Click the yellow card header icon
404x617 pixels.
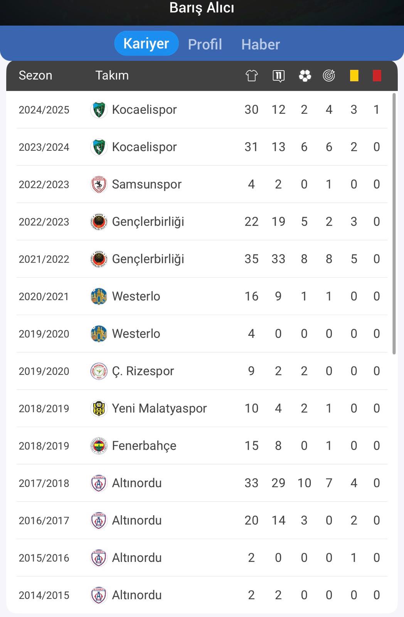pyautogui.click(x=354, y=76)
